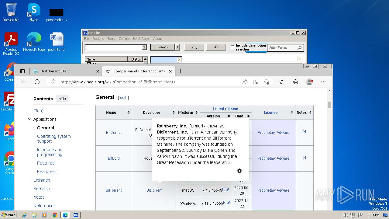Screen dimensions: 389x219
Task: Jump to Operating system support section
Action: pos(54,139)
